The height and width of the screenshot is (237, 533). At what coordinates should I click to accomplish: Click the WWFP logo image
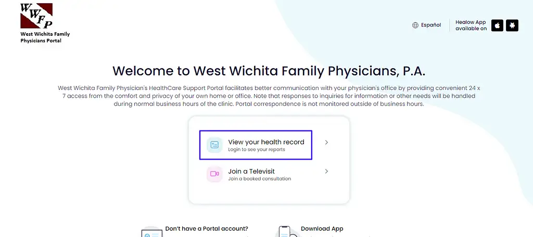(36, 16)
